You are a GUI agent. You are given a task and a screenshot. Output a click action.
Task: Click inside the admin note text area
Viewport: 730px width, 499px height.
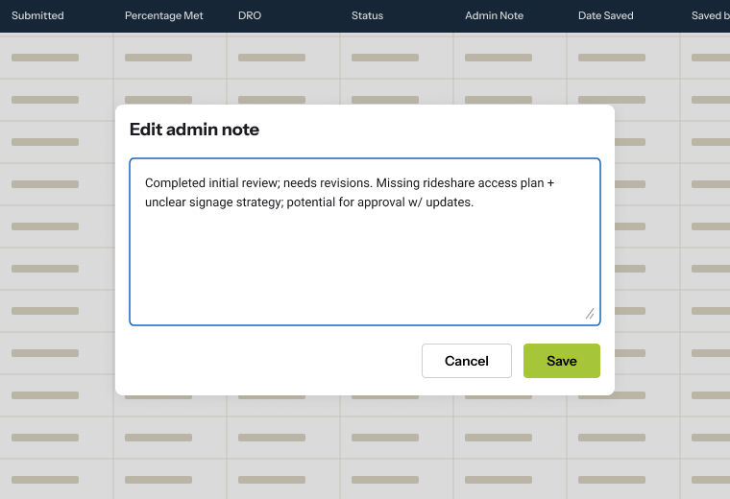click(x=365, y=242)
